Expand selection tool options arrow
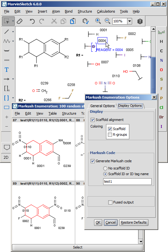168x252 pixels. click(x=13, y=21)
